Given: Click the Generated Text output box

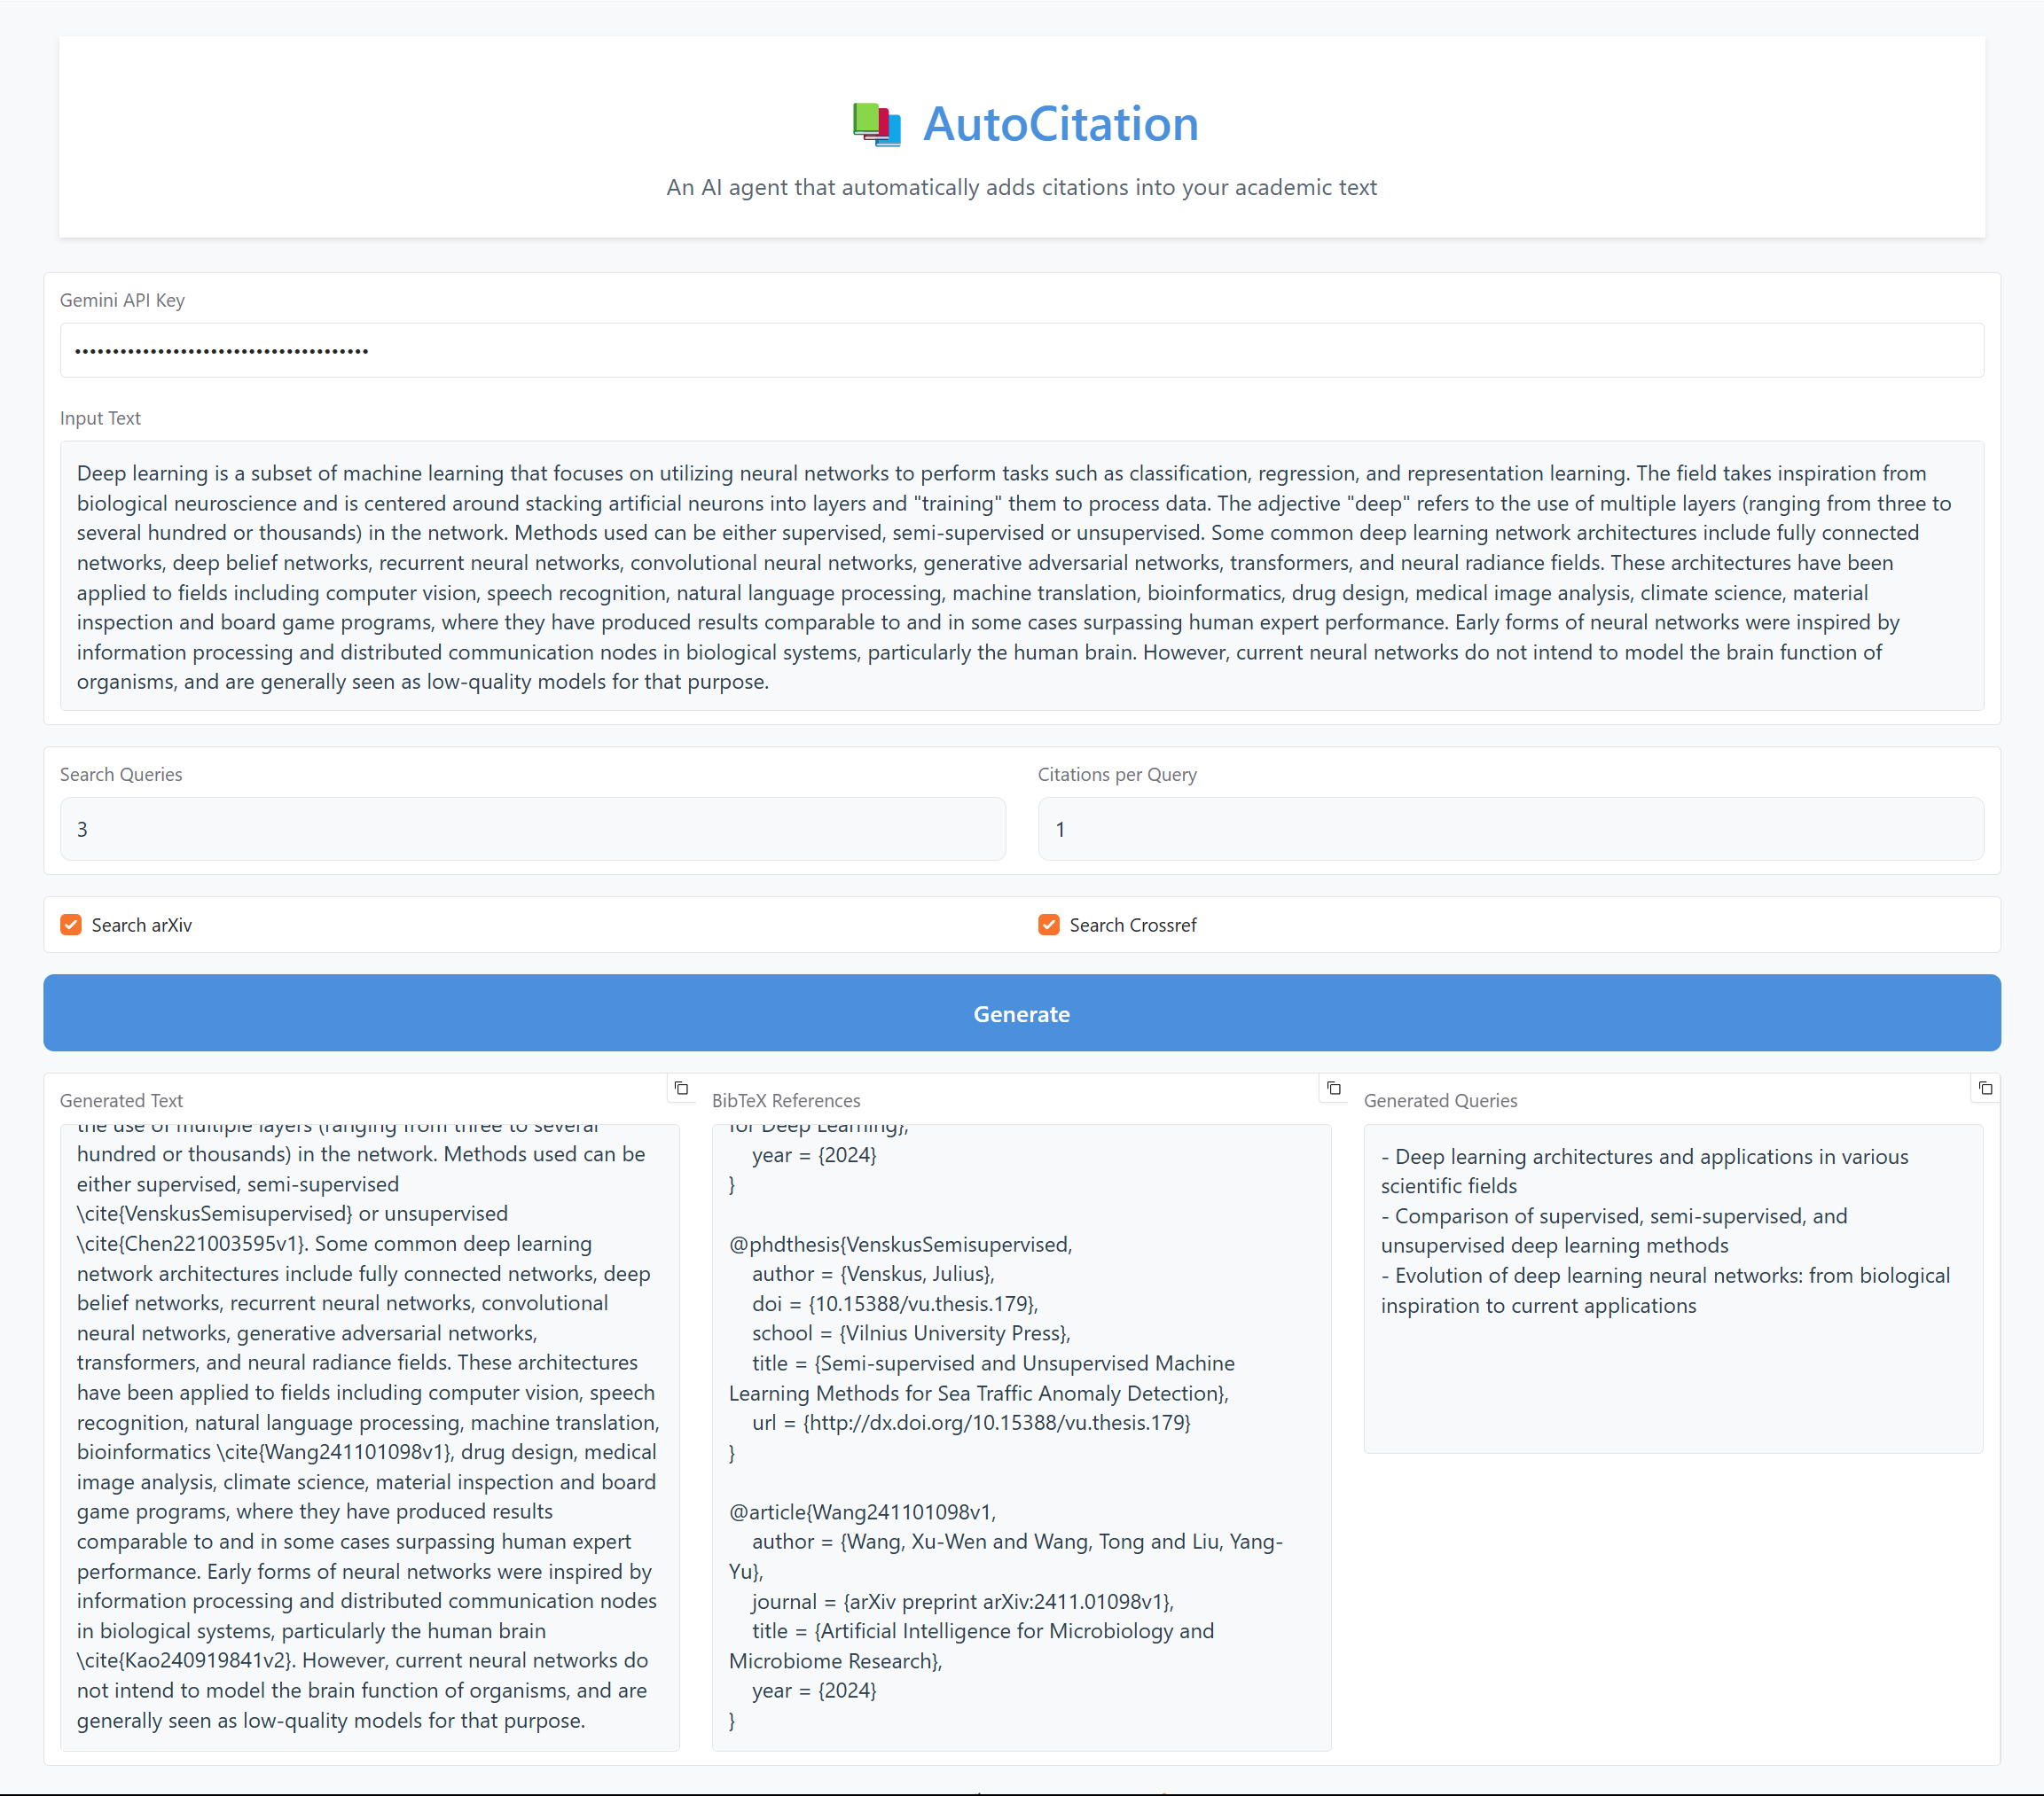Looking at the screenshot, I should pyautogui.click(x=370, y=1437).
